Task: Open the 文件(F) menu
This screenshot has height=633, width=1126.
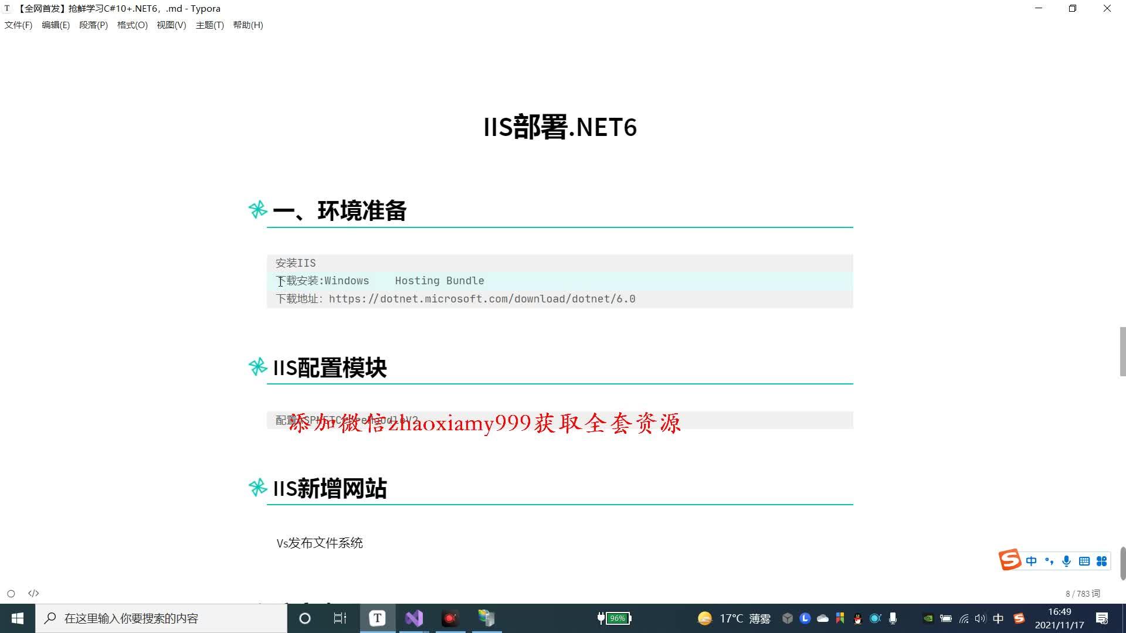Action: 18,25
